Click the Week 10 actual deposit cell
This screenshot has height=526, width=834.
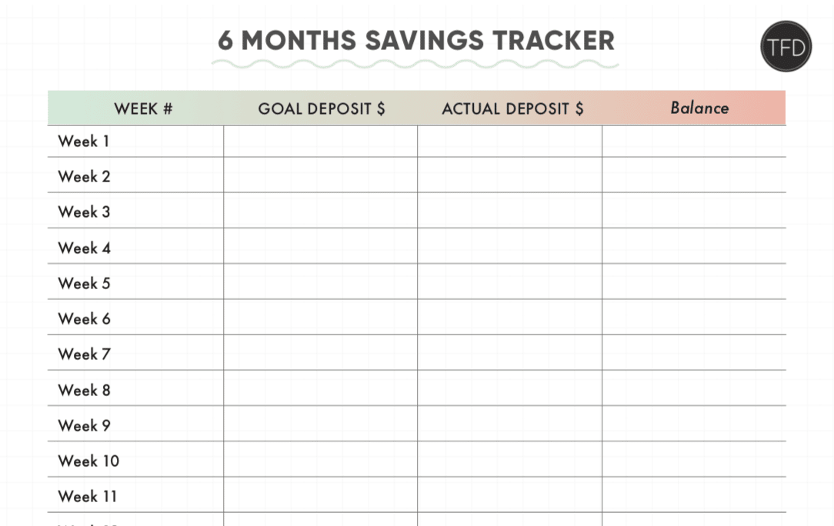coord(509,460)
